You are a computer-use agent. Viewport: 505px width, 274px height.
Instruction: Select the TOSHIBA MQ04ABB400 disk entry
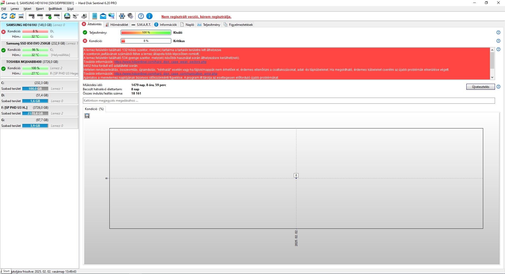pyautogui.click(x=39, y=68)
